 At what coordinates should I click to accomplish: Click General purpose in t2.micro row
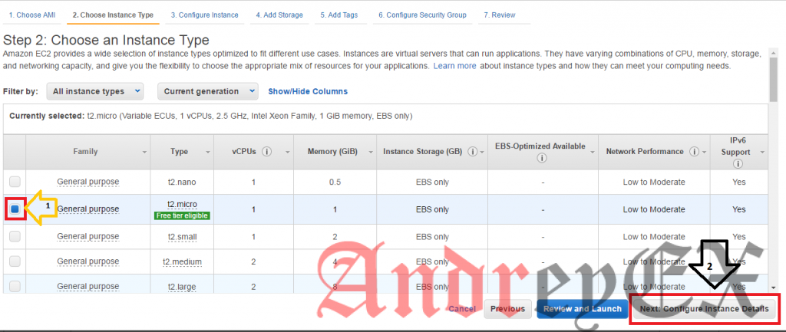(88, 209)
